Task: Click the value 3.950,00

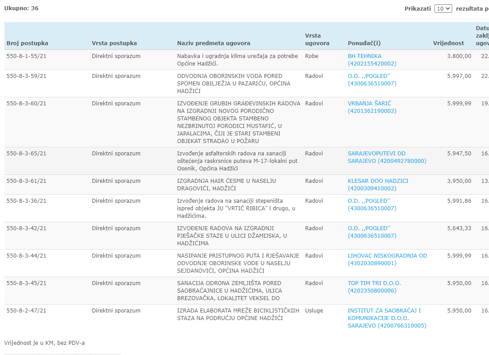Action: (459, 181)
